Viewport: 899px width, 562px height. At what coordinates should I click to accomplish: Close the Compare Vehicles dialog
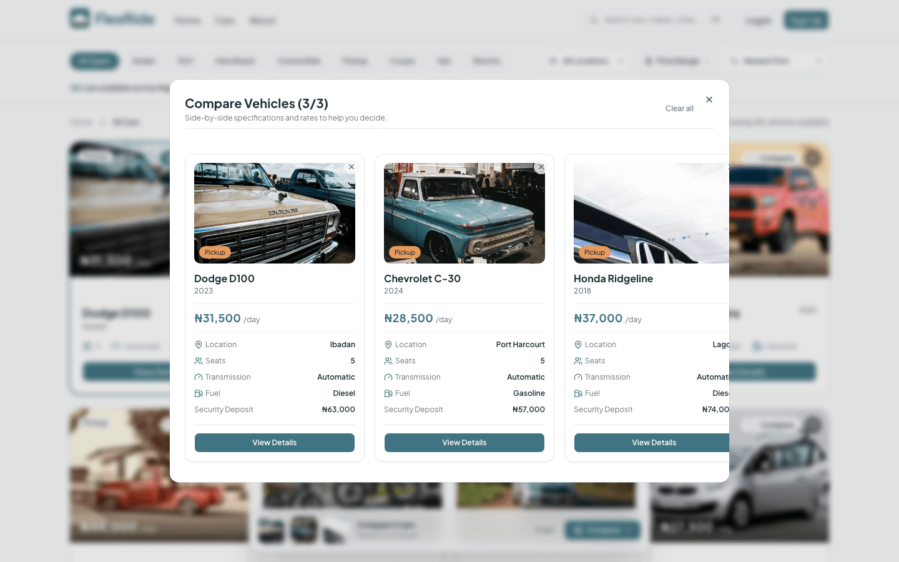tap(709, 99)
